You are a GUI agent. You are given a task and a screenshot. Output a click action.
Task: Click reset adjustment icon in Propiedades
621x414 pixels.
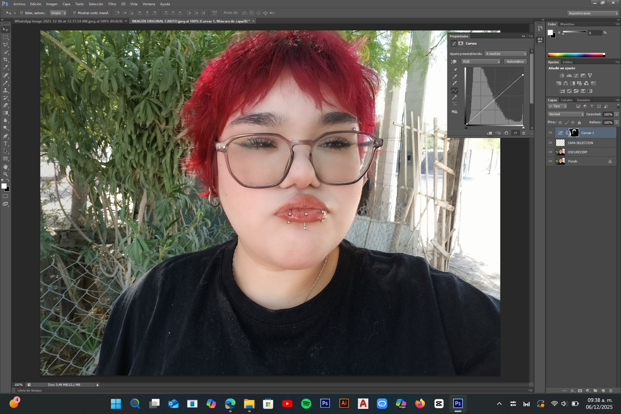(x=506, y=133)
